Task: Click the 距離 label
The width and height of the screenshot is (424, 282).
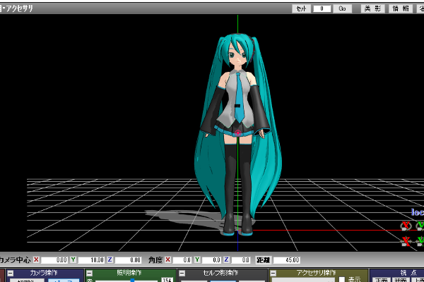Action: tap(264, 260)
